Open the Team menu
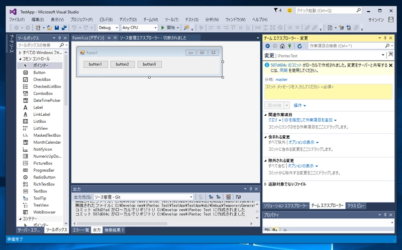The height and width of the screenshot is (250, 402). pos(150,20)
